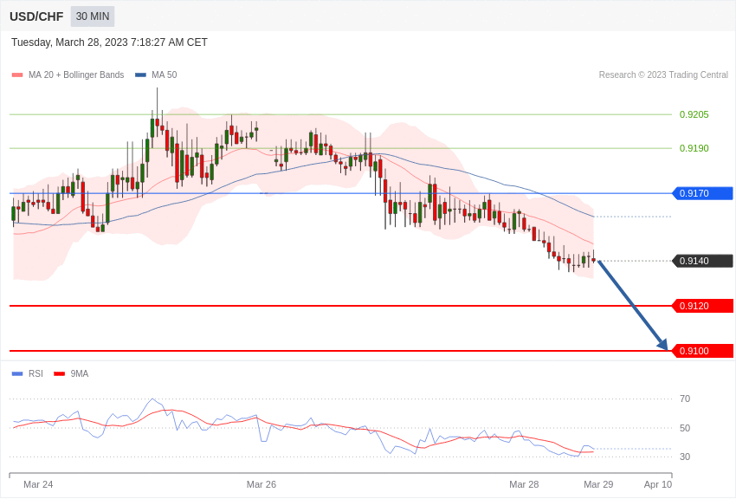This screenshot has width=736, height=499.
Task: Click the red 0.9100 target price tag
Action: [x=703, y=351]
